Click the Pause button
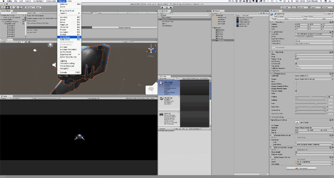This screenshot has height=178, width=334. [x=167, y=8]
